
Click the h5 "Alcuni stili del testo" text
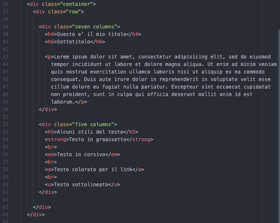(x=90, y=132)
